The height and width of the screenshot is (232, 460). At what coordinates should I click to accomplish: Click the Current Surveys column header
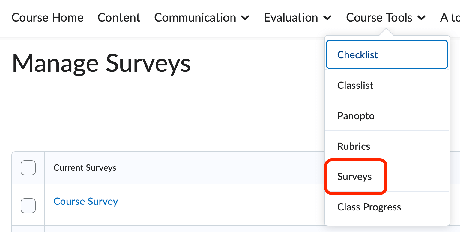pyautogui.click(x=85, y=168)
